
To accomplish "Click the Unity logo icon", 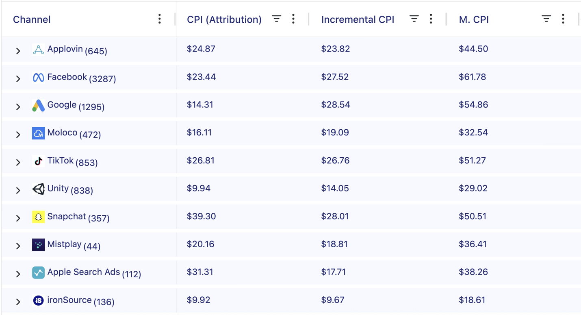I will (x=38, y=189).
